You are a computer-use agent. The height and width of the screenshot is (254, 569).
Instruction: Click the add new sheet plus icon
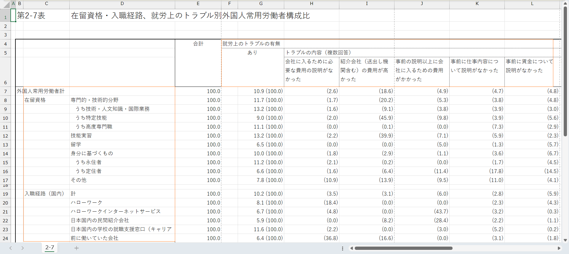(x=76, y=248)
